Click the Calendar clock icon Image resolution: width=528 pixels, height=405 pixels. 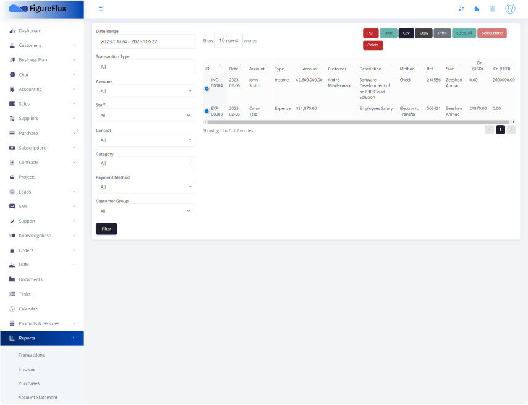tap(12, 309)
